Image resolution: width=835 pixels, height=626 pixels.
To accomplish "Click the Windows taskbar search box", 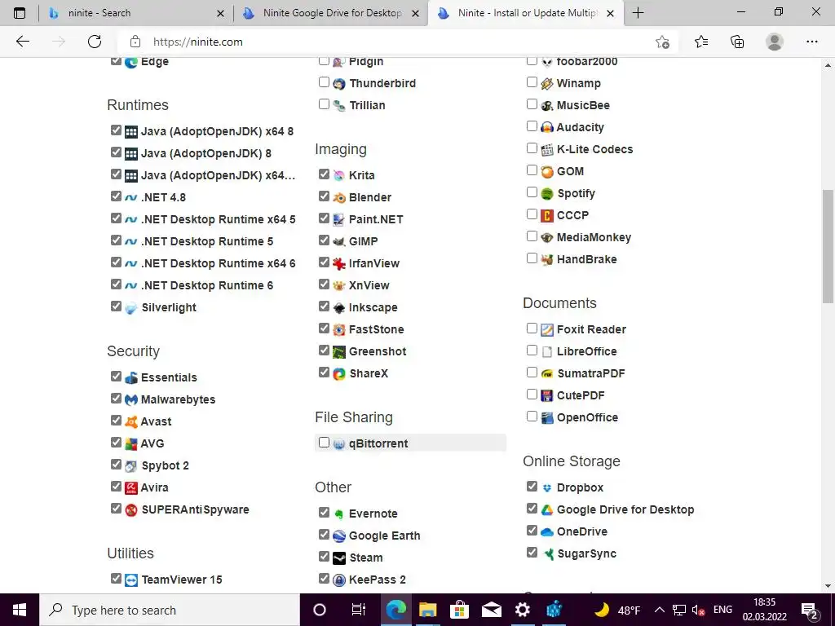I will click(170, 610).
